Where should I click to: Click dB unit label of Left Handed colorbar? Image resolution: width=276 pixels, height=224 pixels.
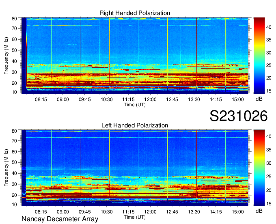coord(259,211)
